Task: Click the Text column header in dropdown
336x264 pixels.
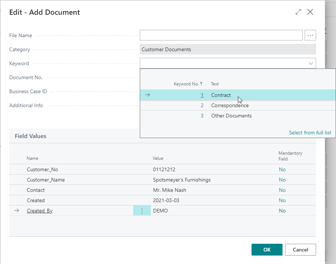Action: pos(215,84)
